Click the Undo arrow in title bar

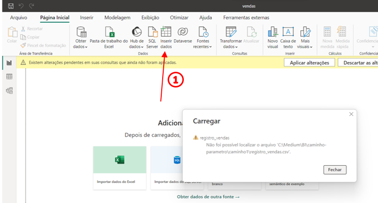coord(21,6)
